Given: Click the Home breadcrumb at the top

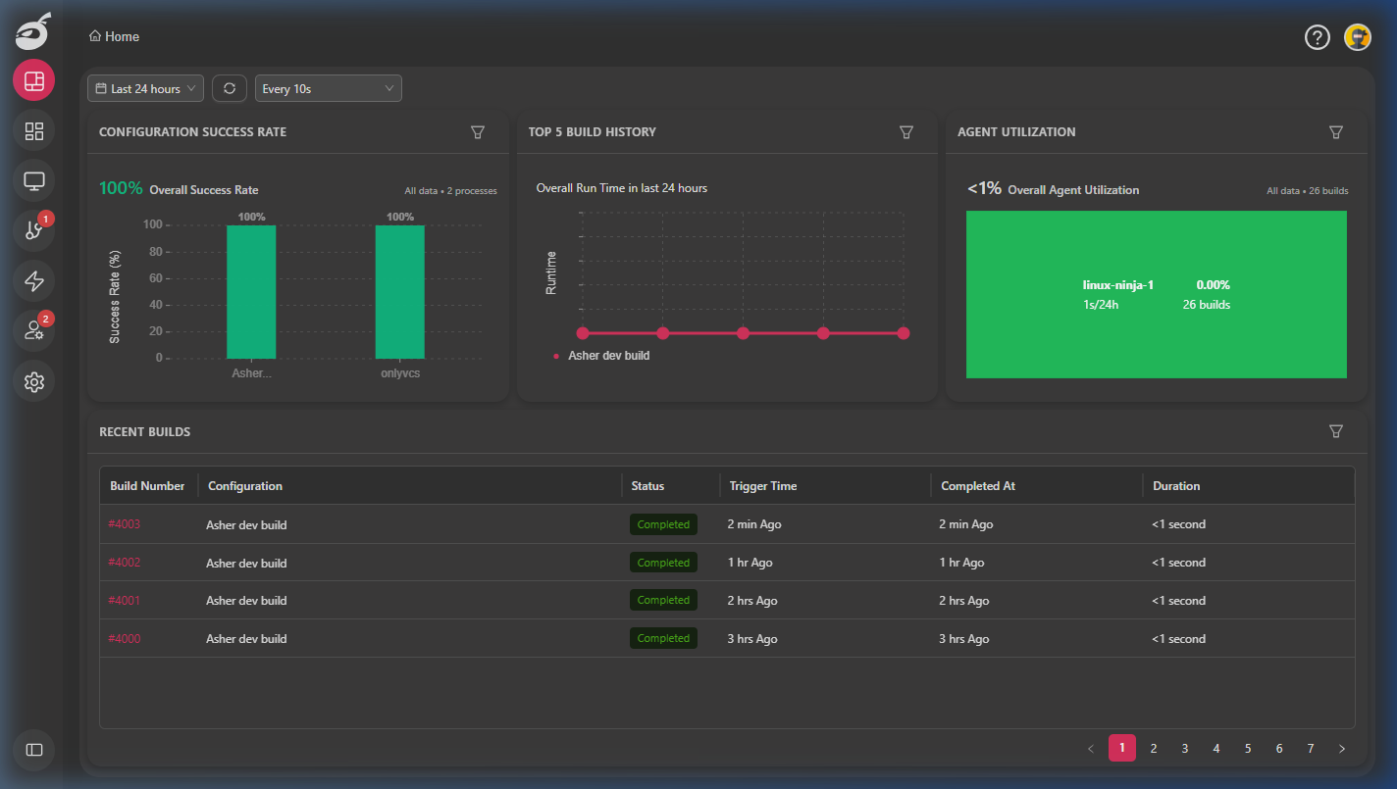Looking at the screenshot, I should 114,36.
